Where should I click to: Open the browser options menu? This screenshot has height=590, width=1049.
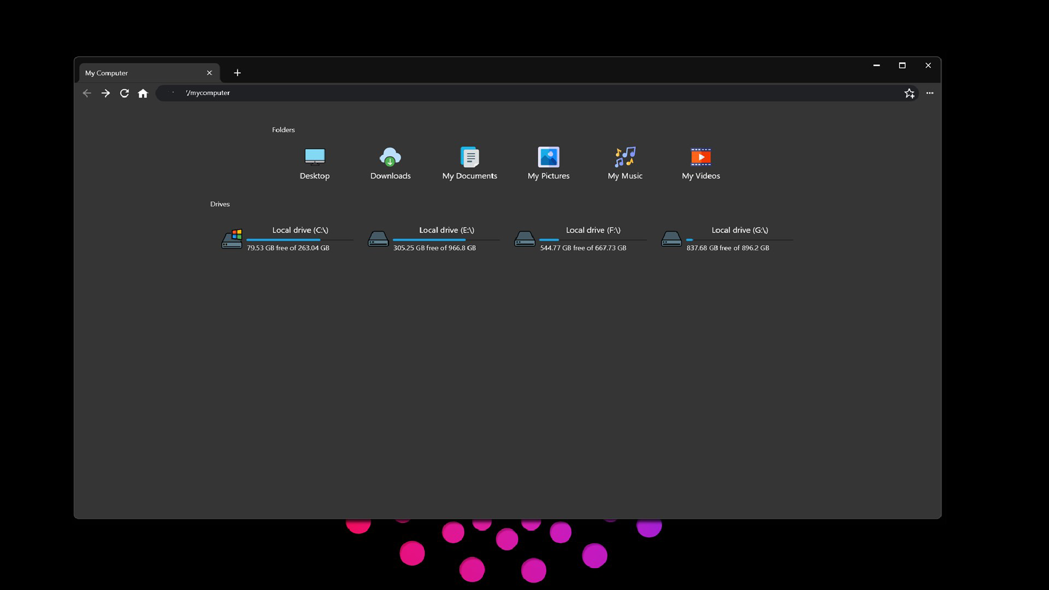coord(930,93)
